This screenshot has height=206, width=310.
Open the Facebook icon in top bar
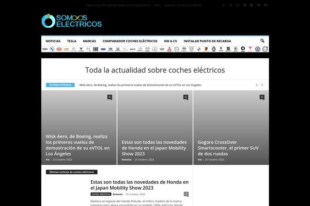coord(224,5)
